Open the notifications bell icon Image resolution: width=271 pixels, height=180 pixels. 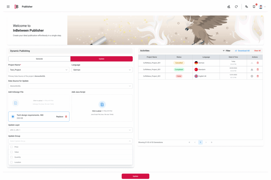click(254, 7)
